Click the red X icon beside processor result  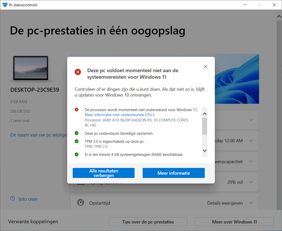point(77,110)
